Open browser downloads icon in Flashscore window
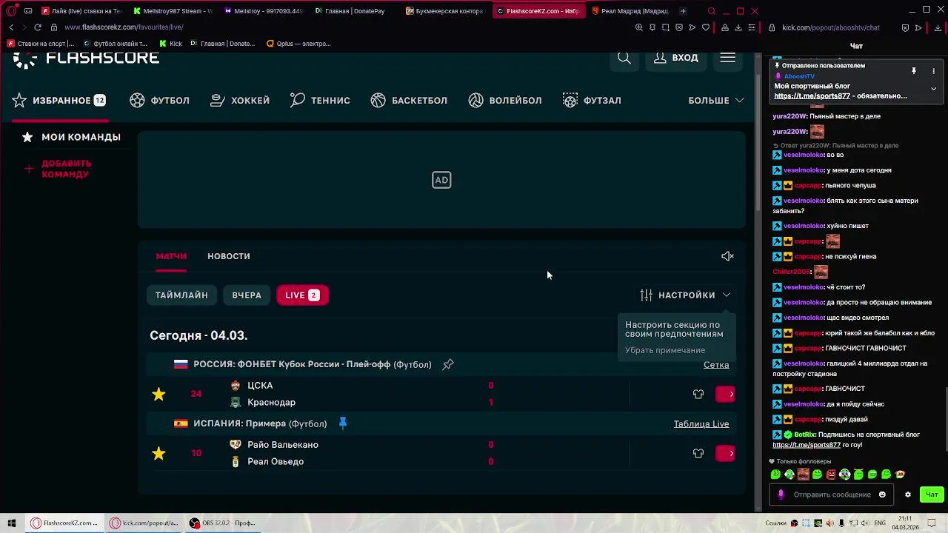 (x=738, y=27)
